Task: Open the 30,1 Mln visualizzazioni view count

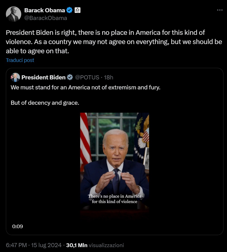Action: (x=95, y=245)
